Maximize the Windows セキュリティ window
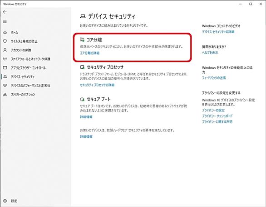Screen dimensions: 266x207 click(x=251, y=4)
